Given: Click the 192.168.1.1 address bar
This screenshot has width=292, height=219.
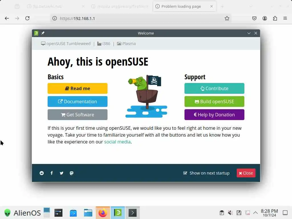Looking at the screenshot, I should point(141,18).
